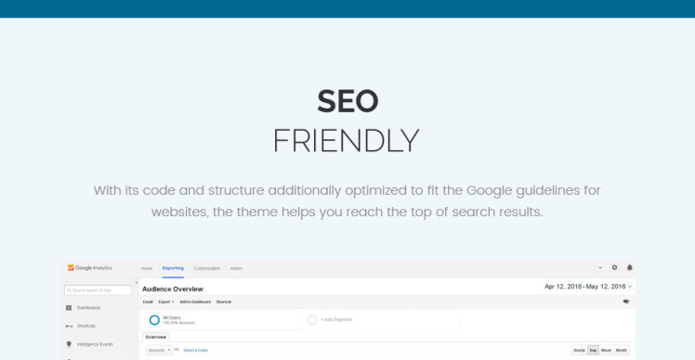This screenshot has width=695, height=360.
Task: Switch to the Customization tab
Action: point(206,268)
